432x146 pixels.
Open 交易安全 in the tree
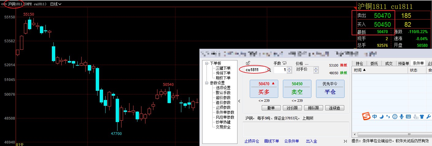223,127
